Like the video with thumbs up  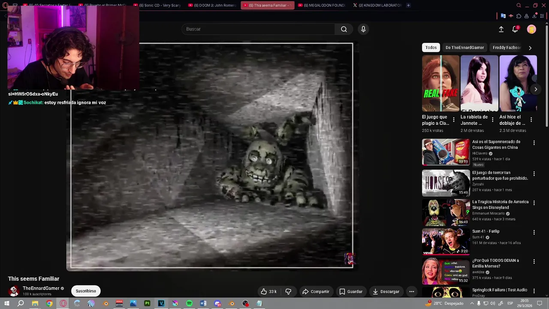pyautogui.click(x=269, y=291)
